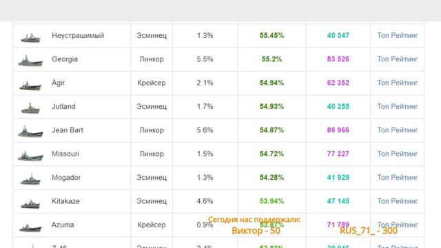Open Топ Рейтинг for Georgia
Image resolution: width=441 pixels, height=248 pixels.
(398, 59)
